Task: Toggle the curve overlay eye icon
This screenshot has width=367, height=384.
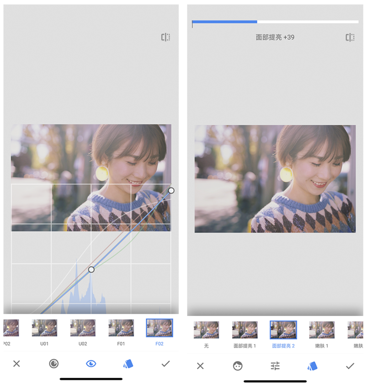Action: pos(91,364)
